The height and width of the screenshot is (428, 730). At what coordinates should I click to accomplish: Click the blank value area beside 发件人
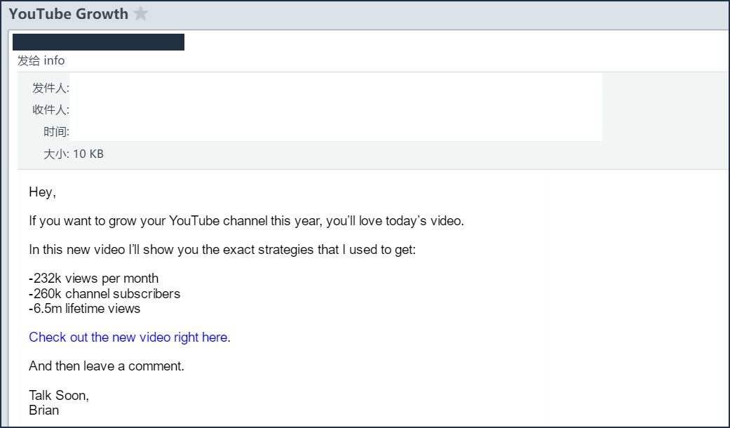pyautogui.click(x=335, y=88)
